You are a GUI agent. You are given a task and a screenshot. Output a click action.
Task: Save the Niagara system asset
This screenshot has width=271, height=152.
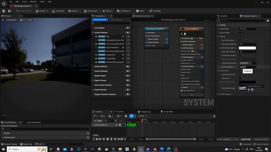tap(4, 11)
